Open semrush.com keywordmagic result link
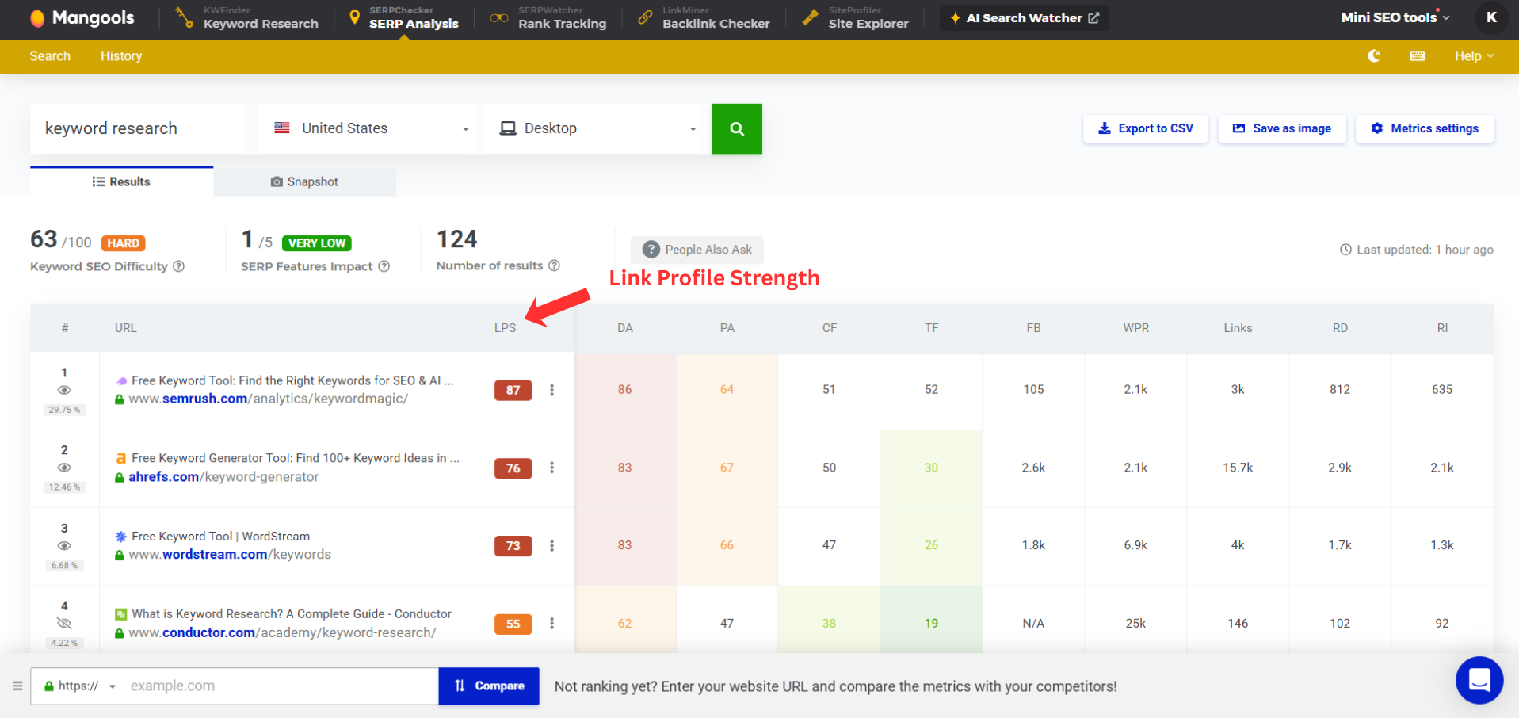 pos(268,399)
